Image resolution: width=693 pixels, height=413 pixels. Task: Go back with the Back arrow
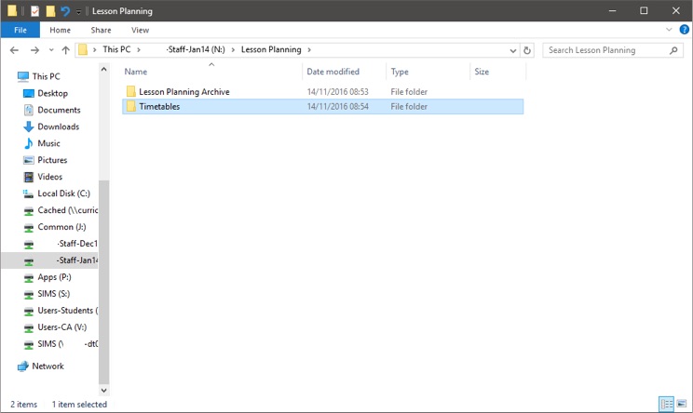click(14, 50)
